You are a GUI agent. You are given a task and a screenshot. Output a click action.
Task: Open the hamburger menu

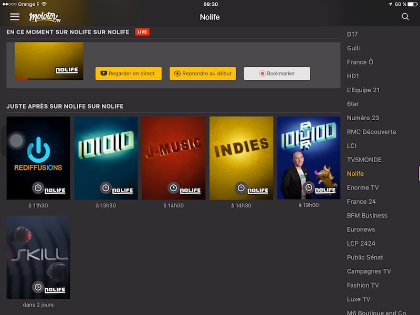point(15,17)
